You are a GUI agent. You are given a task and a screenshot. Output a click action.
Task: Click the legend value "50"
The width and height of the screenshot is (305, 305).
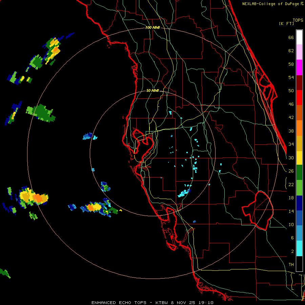[291, 91]
